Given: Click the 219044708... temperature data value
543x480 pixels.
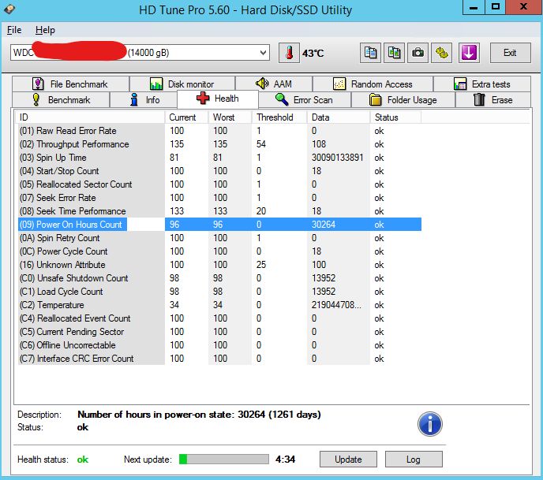Looking at the screenshot, I should coord(336,305).
